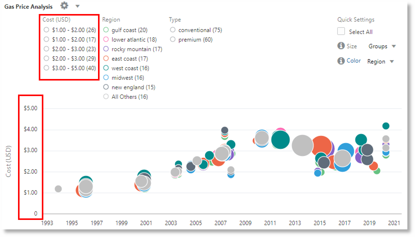
Task: Click the Gas Price Analysis title
Action: click(x=28, y=6)
